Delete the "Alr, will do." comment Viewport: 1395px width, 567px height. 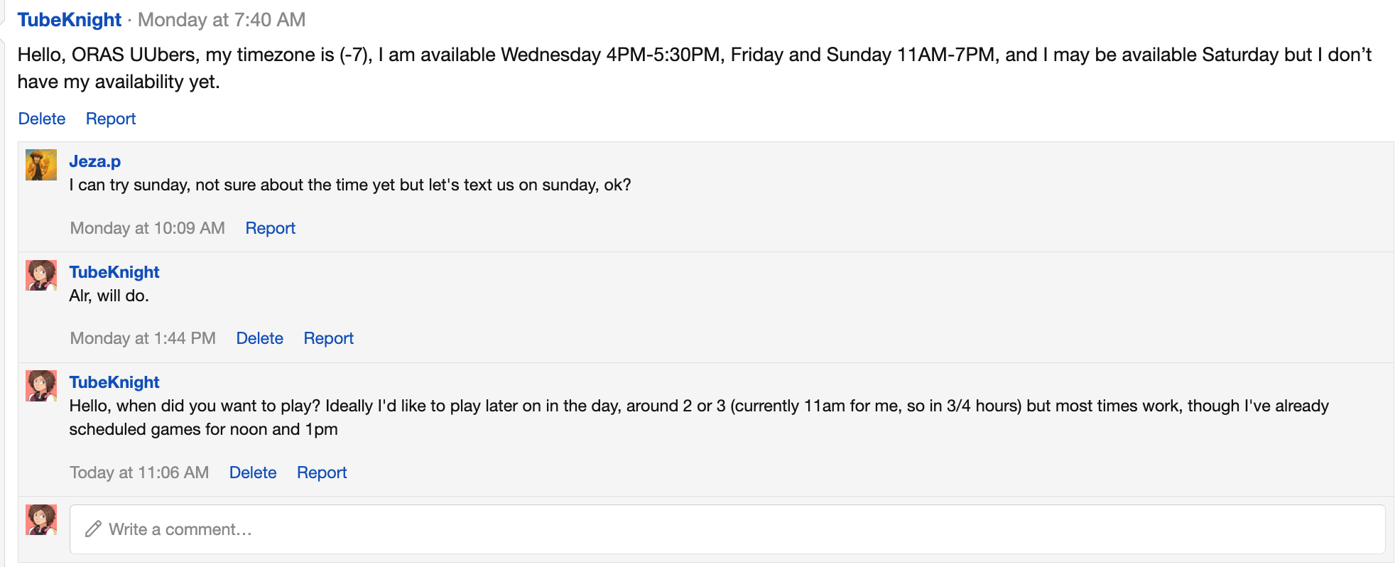click(259, 338)
